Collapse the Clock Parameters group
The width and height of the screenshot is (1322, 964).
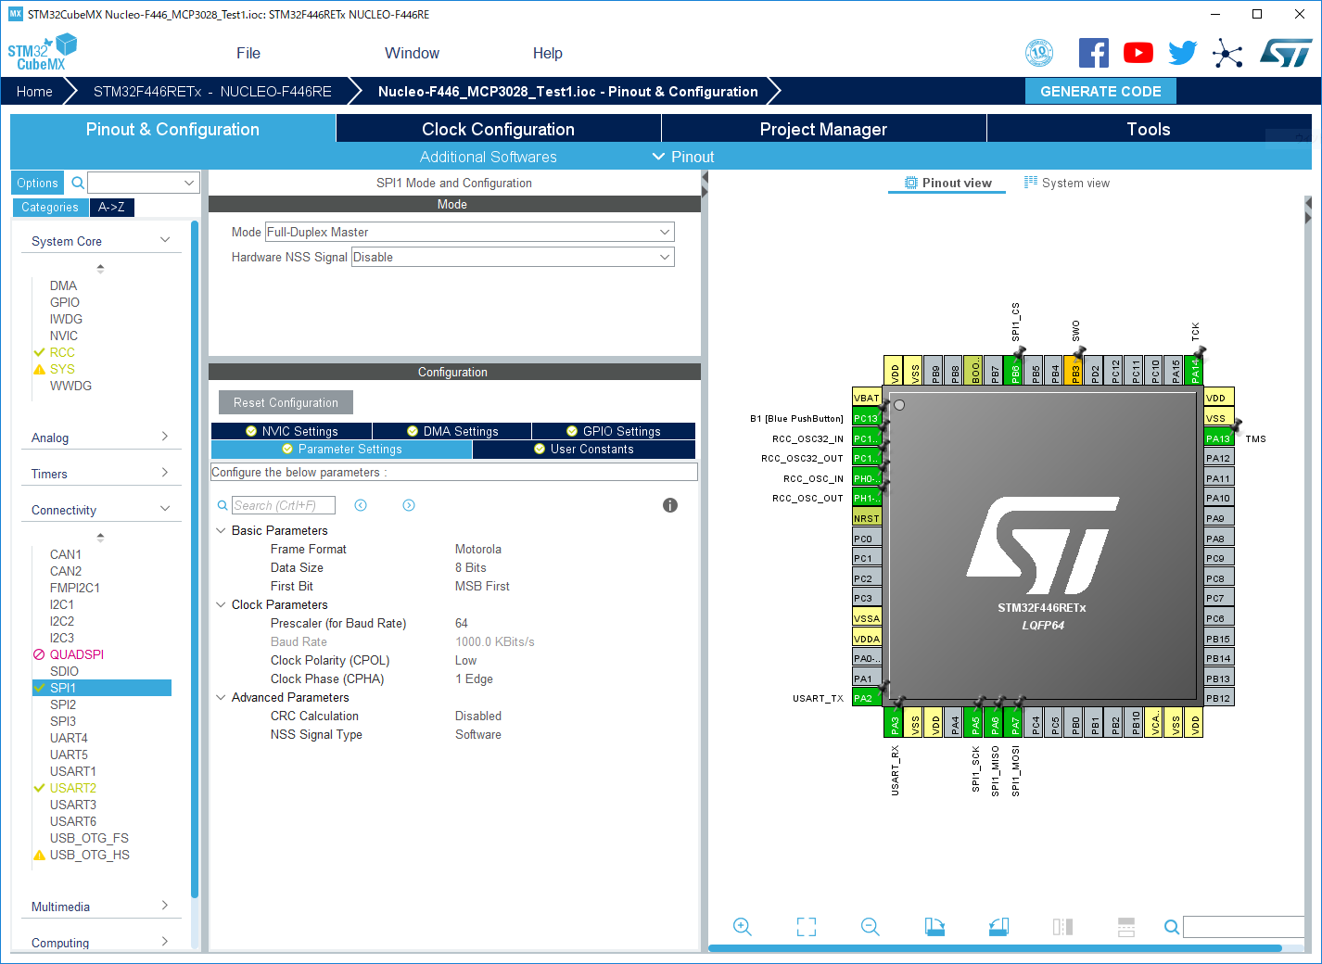pyautogui.click(x=221, y=604)
